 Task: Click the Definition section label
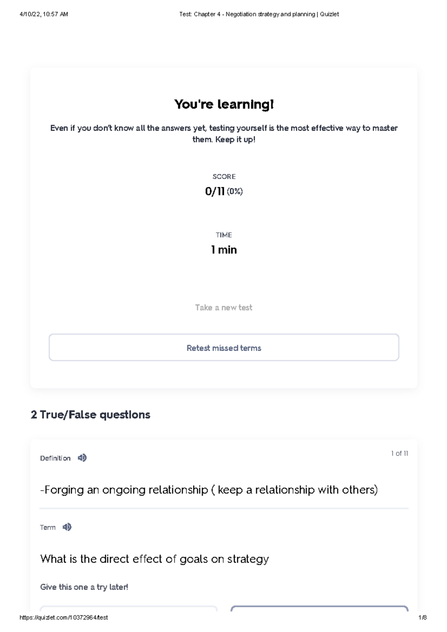point(55,458)
